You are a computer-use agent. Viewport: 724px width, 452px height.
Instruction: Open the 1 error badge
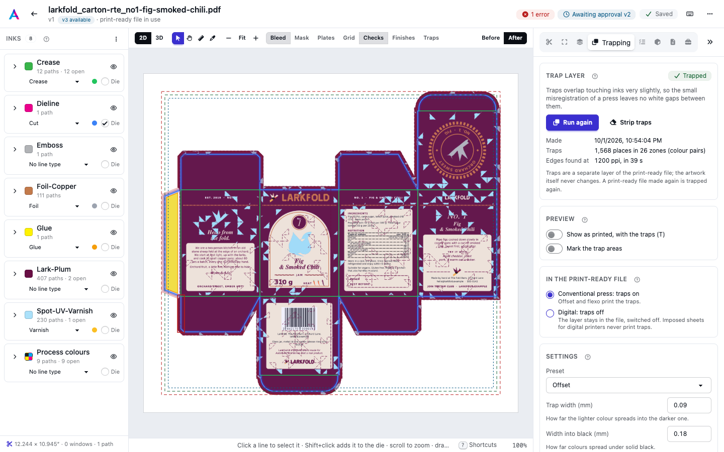[x=536, y=15]
